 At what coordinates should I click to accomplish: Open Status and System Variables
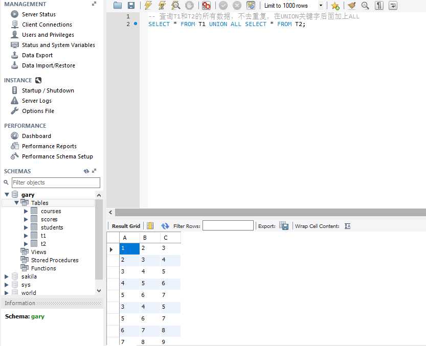(58, 45)
